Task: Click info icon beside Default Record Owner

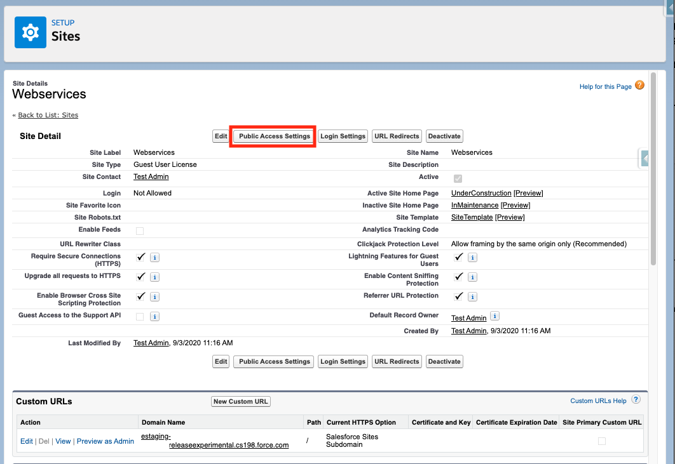Action: pyautogui.click(x=494, y=316)
